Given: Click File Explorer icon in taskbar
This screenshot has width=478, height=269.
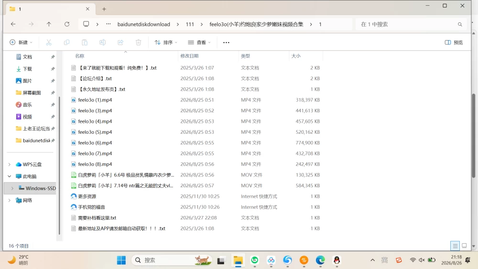Looking at the screenshot, I should click(x=238, y=260).
